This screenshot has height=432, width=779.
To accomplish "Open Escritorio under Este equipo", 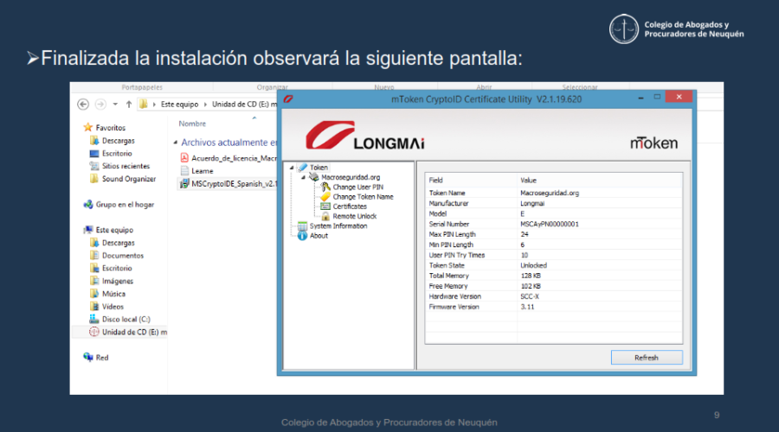I will coord(117,269).
